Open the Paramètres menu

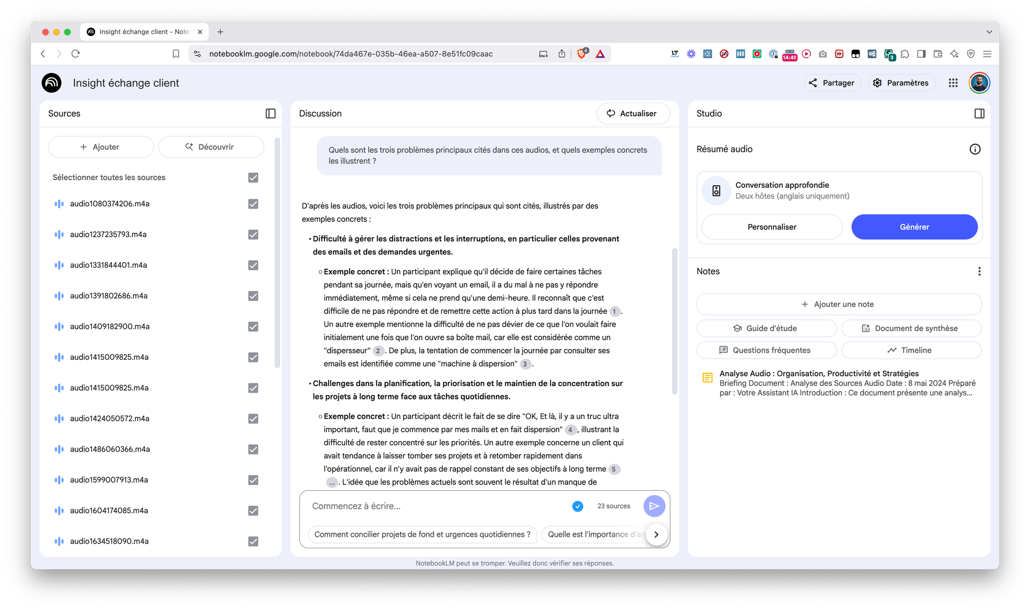pos(901,83)
